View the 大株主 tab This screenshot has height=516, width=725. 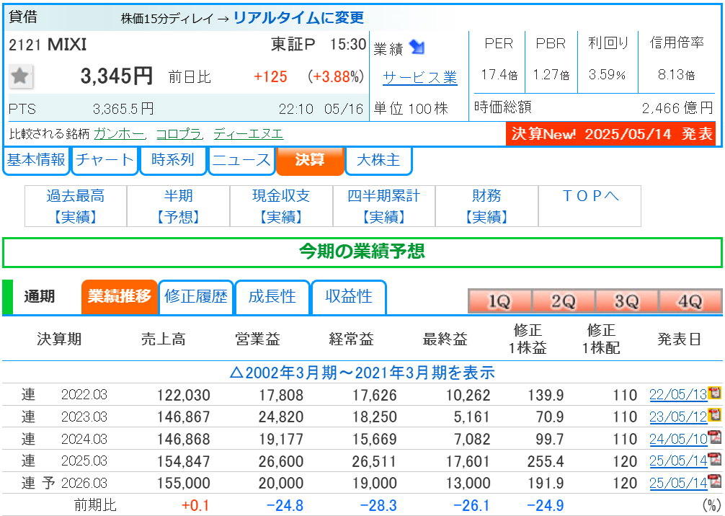point(378,161)
